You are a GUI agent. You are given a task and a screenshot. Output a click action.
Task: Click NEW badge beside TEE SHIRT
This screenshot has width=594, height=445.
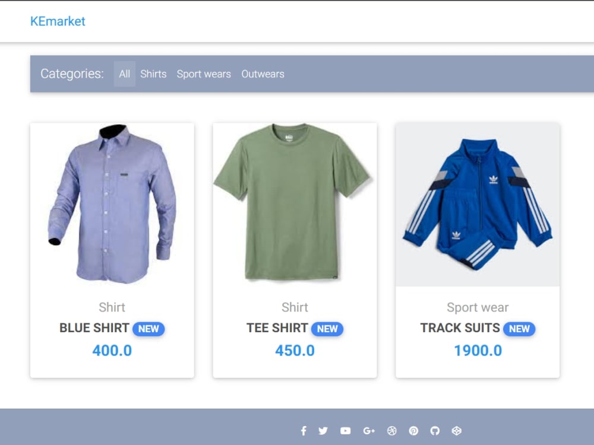327,329
